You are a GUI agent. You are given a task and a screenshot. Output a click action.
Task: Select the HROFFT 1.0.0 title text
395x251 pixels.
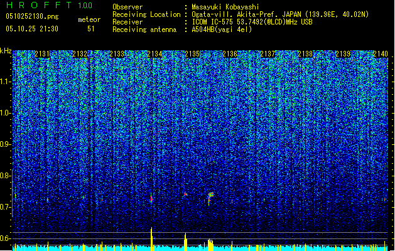pos(50,5)
